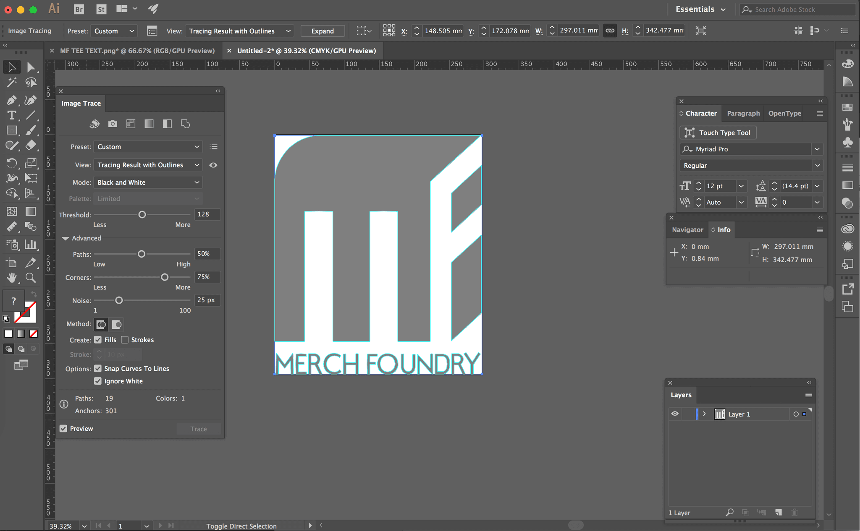
Task: Select the Pen tool
Action: [11, 100]
